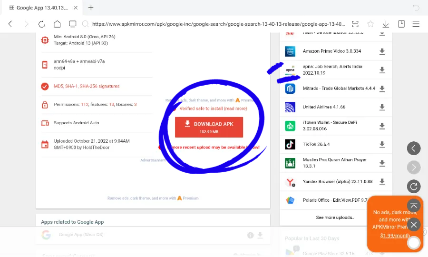The image size is (428, 257).
Task: Open the $1.99/month Premium offer link
Action: click(x=395, y=236)
